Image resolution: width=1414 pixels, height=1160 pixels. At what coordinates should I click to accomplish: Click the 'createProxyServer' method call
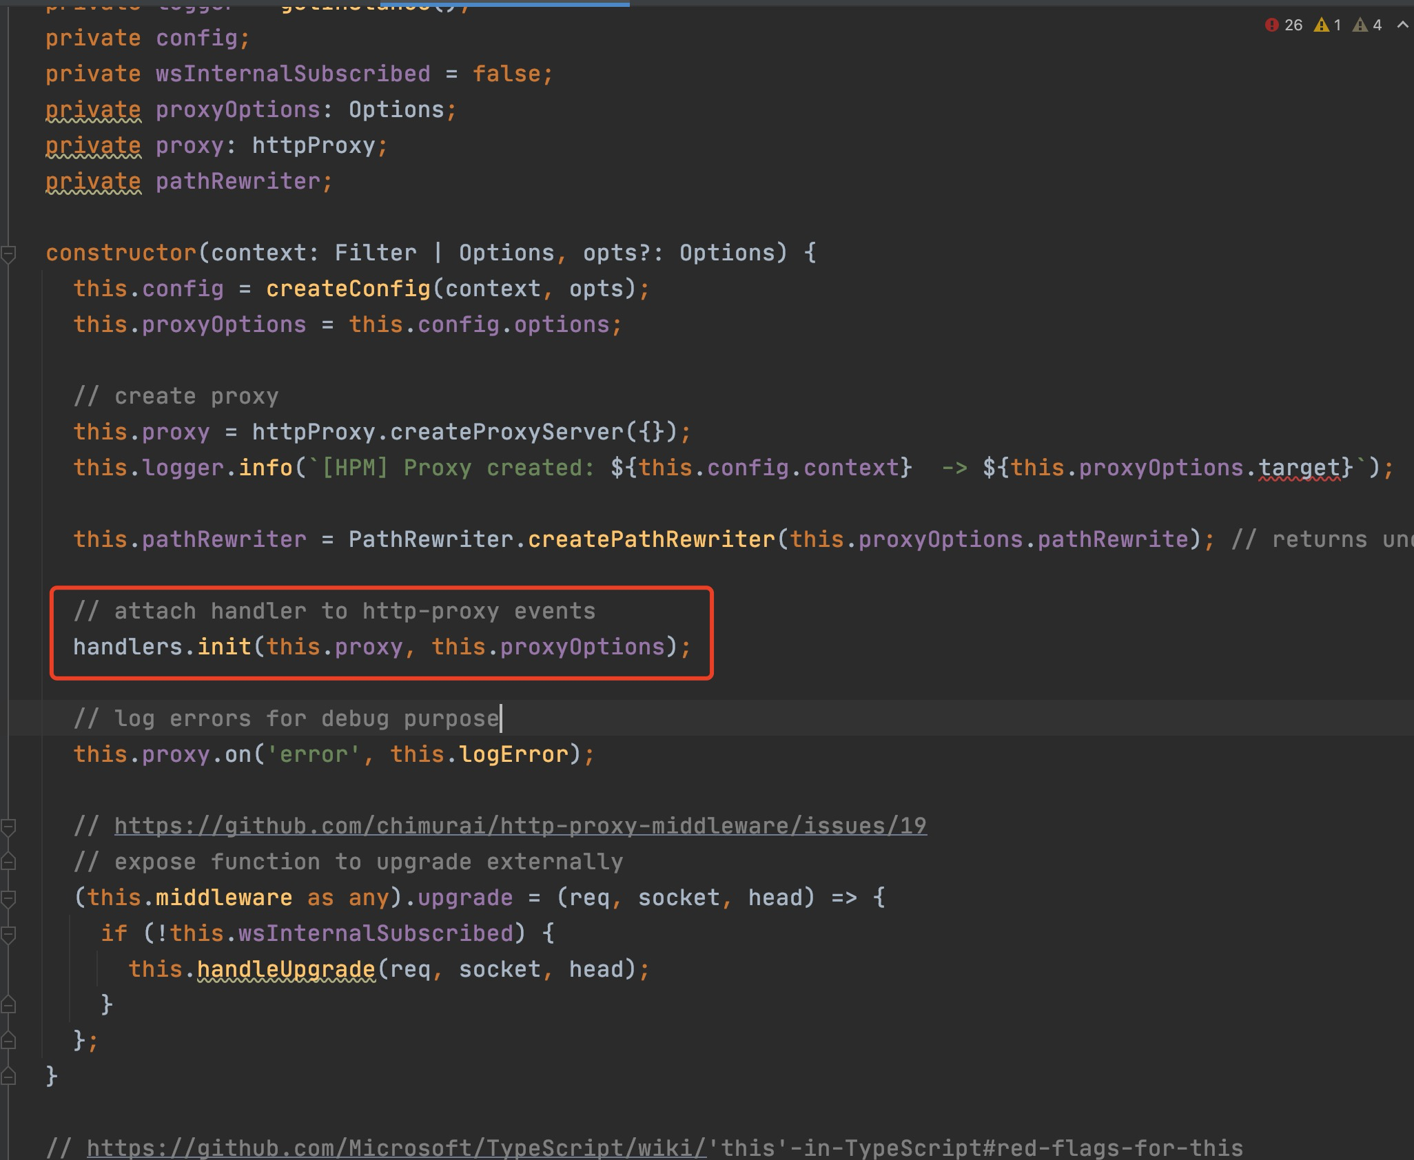(x=506, y=432)
